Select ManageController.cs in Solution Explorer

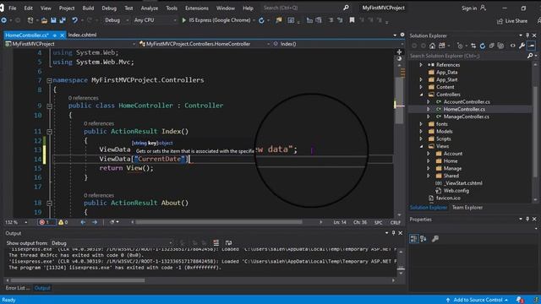(x=466, y=117)
